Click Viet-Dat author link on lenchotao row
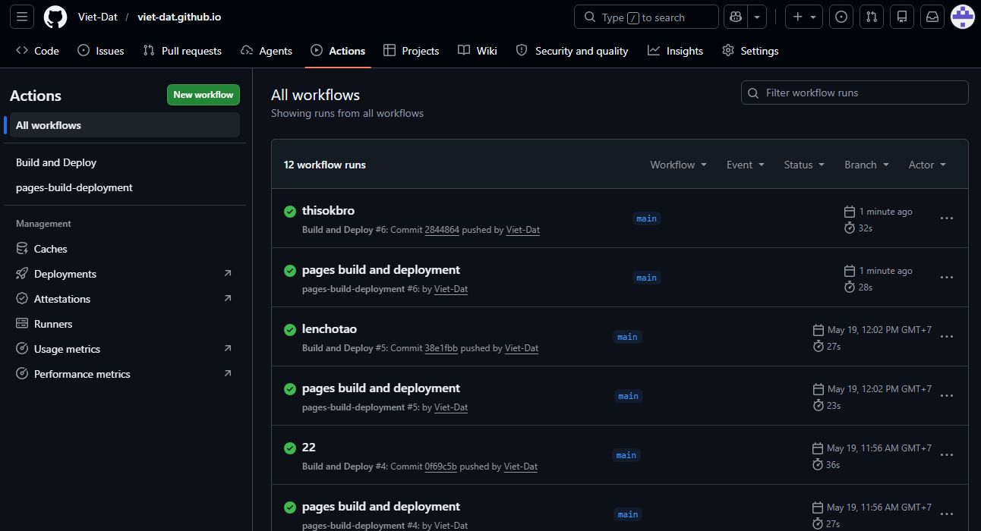This screenshot has height=531, width=981. pos(522,348)
